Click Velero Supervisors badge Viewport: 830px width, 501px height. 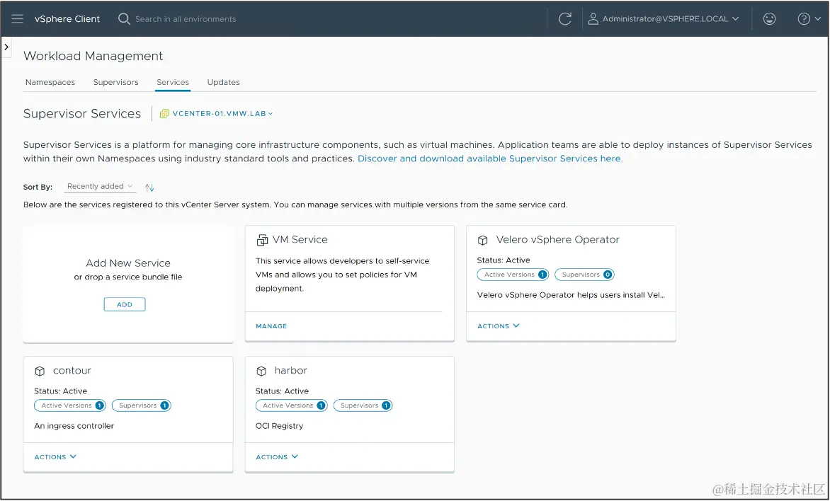[x=584, y=275]
